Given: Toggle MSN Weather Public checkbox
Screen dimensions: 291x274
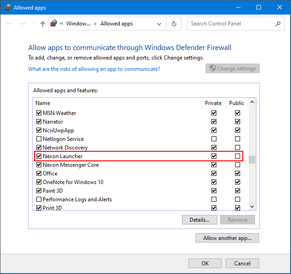Looking at the screenshot, I should tap(237, 113).
